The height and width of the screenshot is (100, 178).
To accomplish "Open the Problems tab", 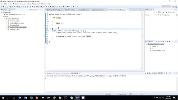I will pos(49,73).
